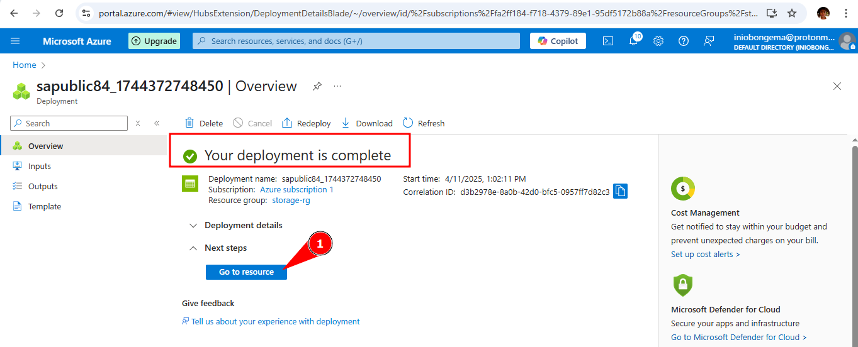Screen dimensions: 858x347
Task: Open the Azure subscription 1 link
Action: [296, 189]
